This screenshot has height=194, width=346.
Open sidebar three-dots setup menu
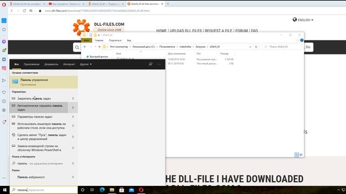[x=4, y=178]
